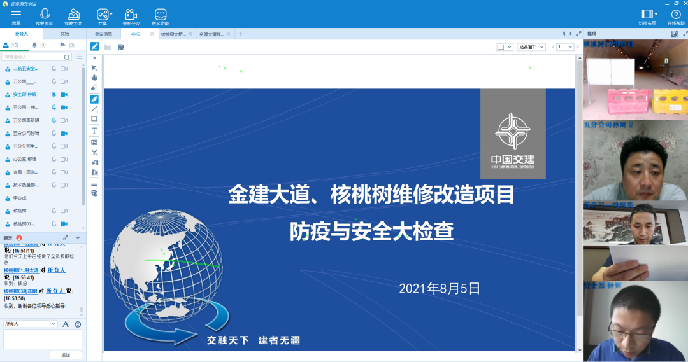Select the arrow pointer tool
This screenshot has height=362, width=688.
[x=94, y=68]
